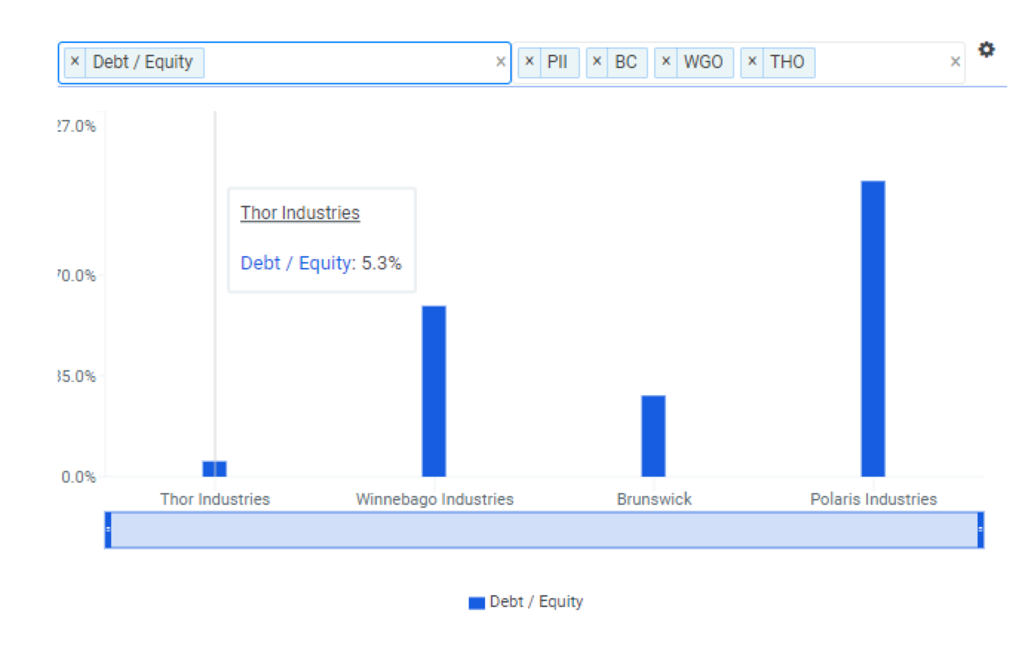Screen dimensions: 1022x647
Task: Clear all tickers in ticker field
Action: (955, 62)
